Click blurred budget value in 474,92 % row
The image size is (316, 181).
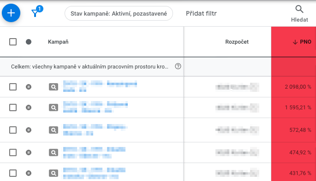click(237, 153)
